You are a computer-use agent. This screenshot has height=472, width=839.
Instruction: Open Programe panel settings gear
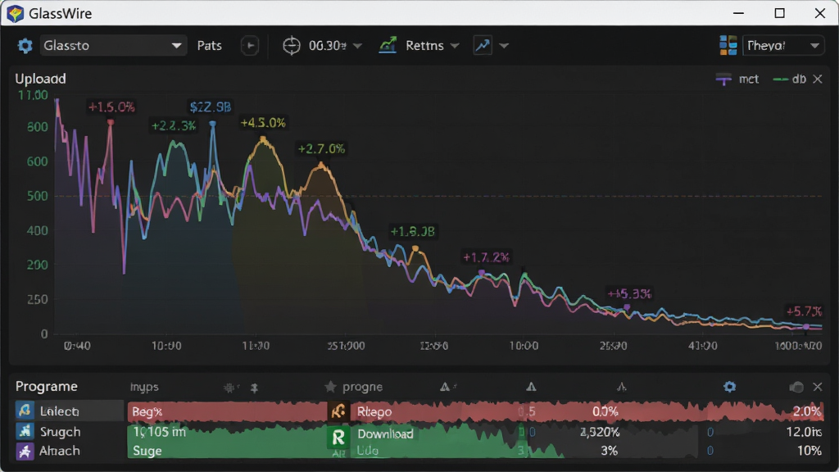[x=729, y=387]
